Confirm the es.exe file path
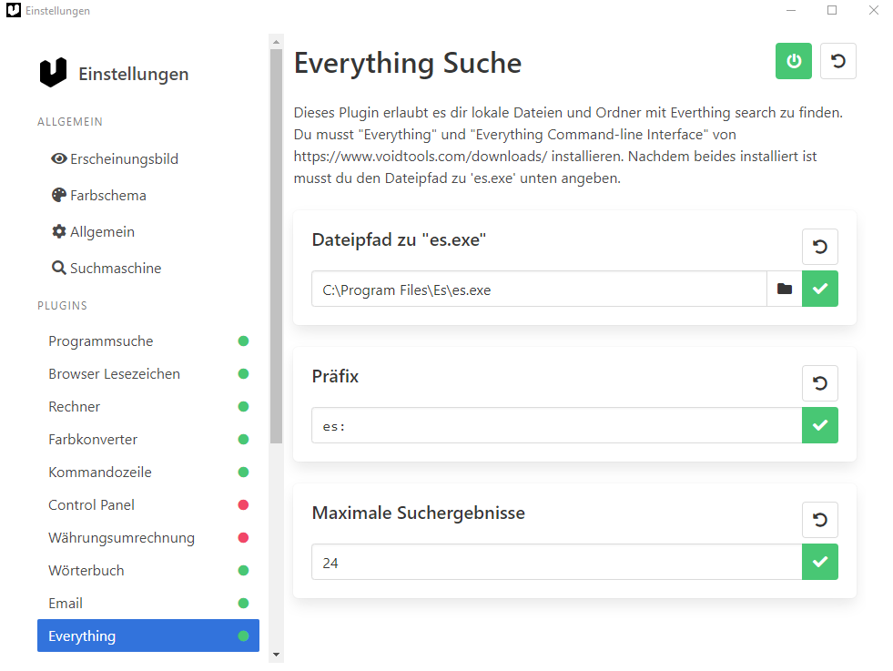Viewport: 893px width, 671px height. pos(820,289)
